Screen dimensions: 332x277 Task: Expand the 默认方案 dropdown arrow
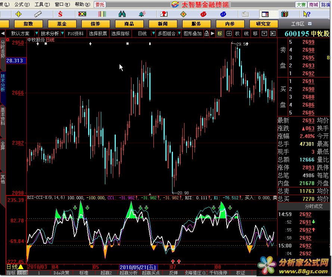click(37, 33)
